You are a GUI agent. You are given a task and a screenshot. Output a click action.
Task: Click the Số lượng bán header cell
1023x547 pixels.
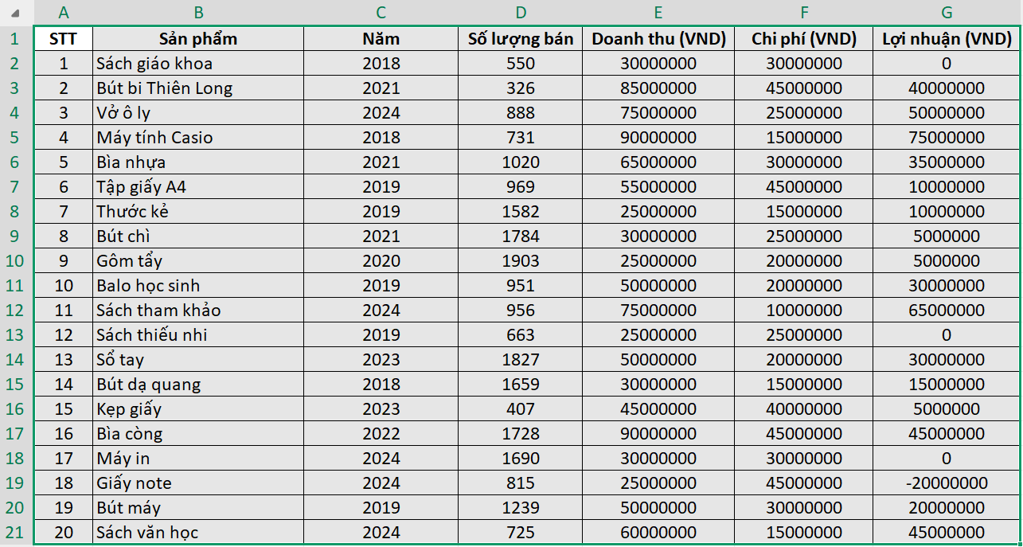click(521, 39)
